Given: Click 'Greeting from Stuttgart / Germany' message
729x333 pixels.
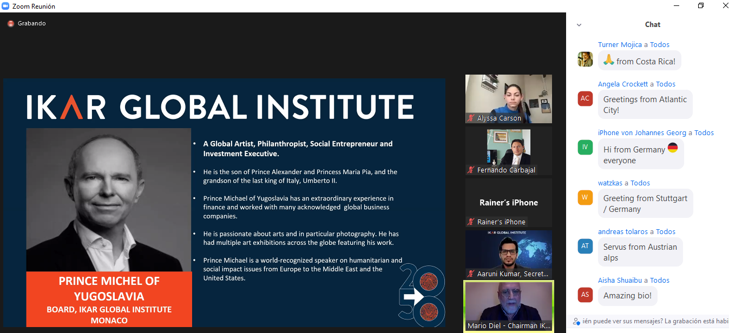Looking at the screenshot, I should [646, 204].
